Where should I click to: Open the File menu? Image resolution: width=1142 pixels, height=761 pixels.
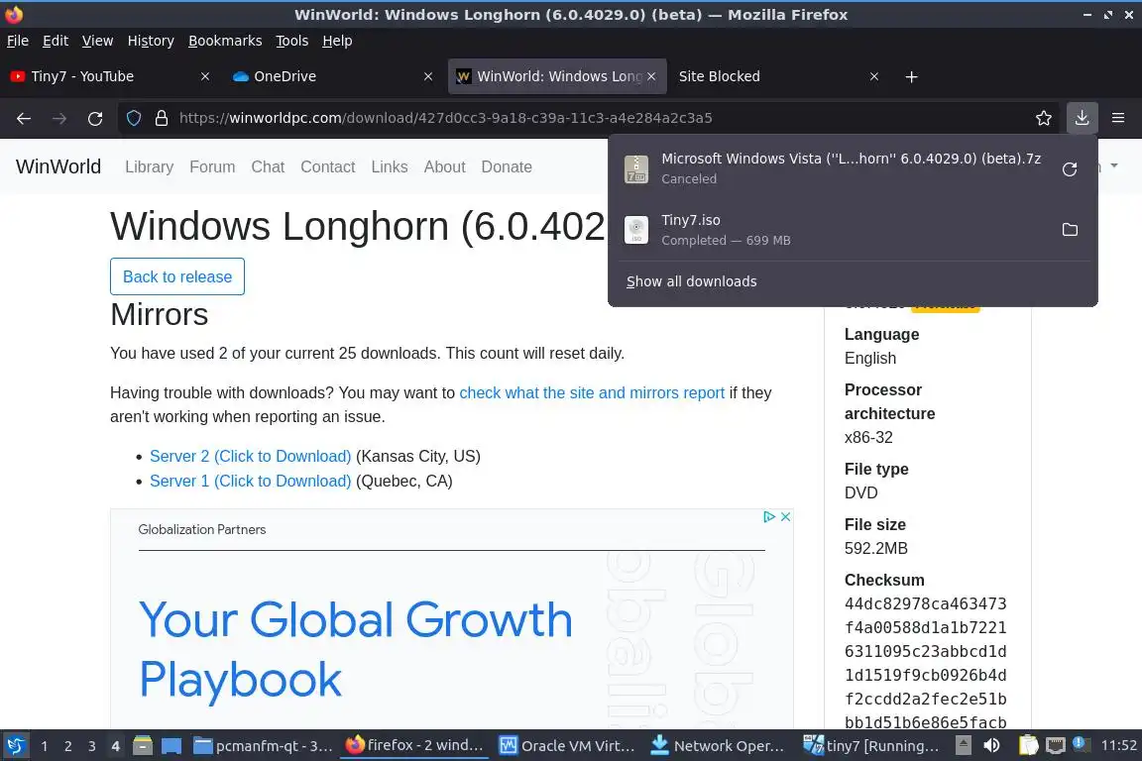(x=18, y=41)
